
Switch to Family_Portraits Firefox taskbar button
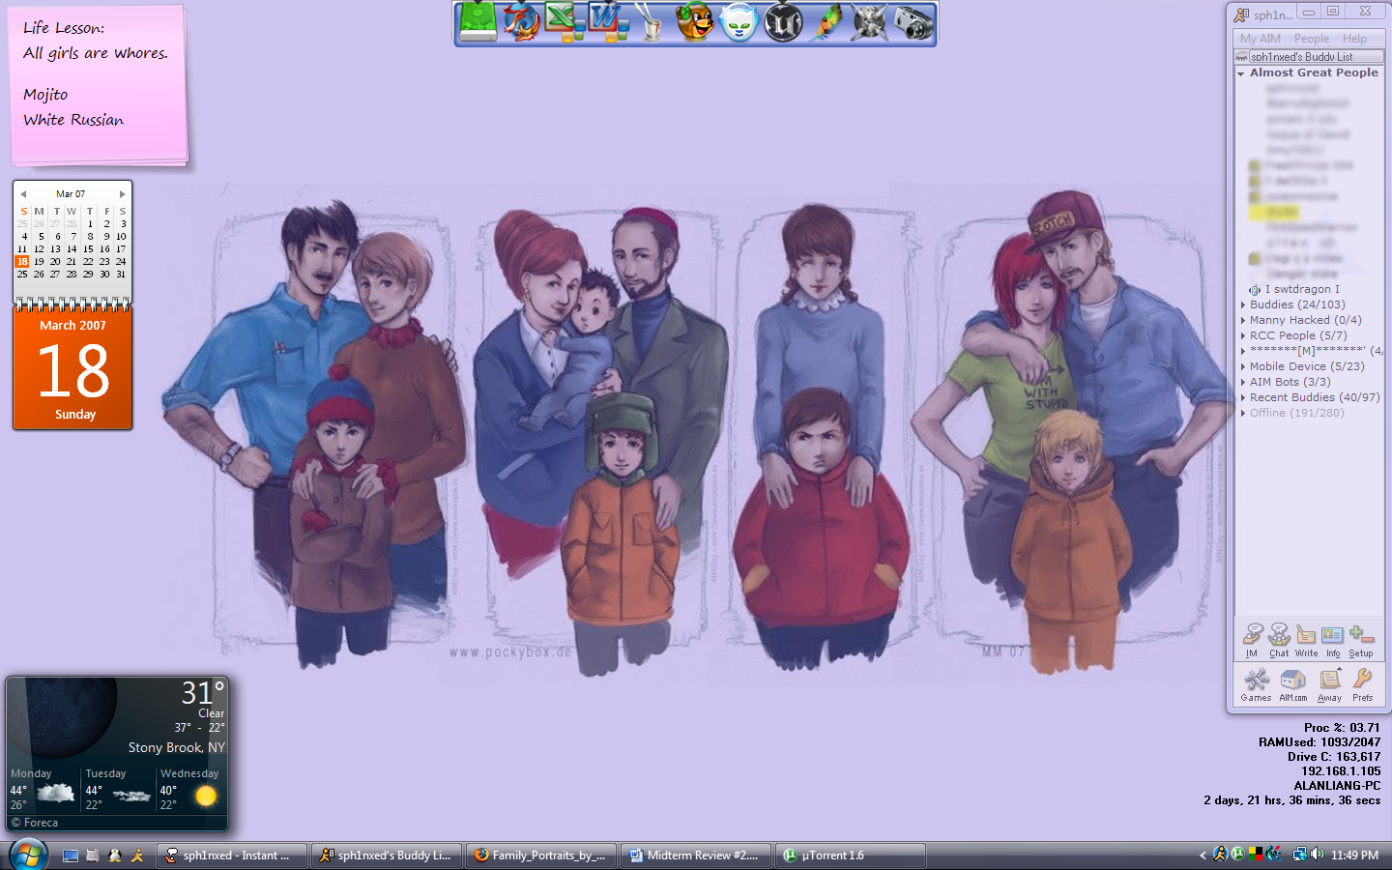541,855
